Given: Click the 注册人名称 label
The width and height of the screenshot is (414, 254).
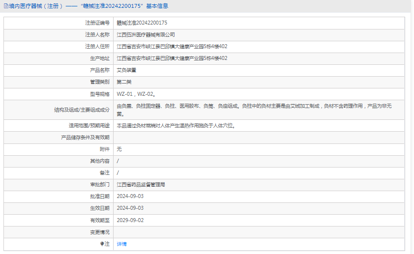Looking at the screenshot, I should [x=97, y=35].
